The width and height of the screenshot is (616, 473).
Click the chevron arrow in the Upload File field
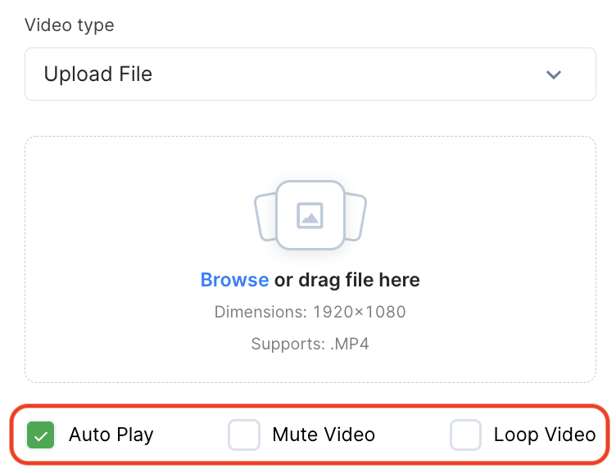tap(554, 74)
